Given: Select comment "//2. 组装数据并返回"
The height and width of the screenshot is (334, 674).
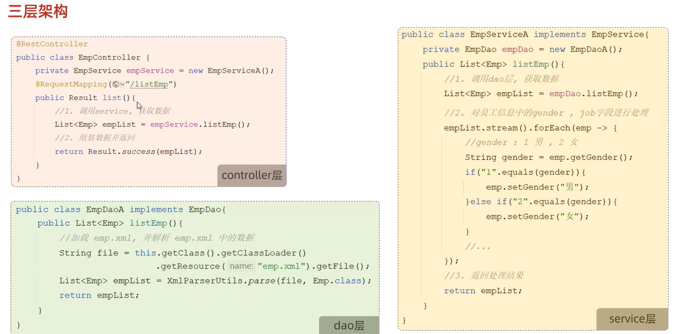Looking at the screenshot, I should 95,138.
